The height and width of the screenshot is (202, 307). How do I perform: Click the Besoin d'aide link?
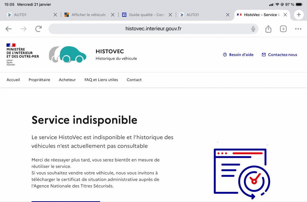coord(238,55)
